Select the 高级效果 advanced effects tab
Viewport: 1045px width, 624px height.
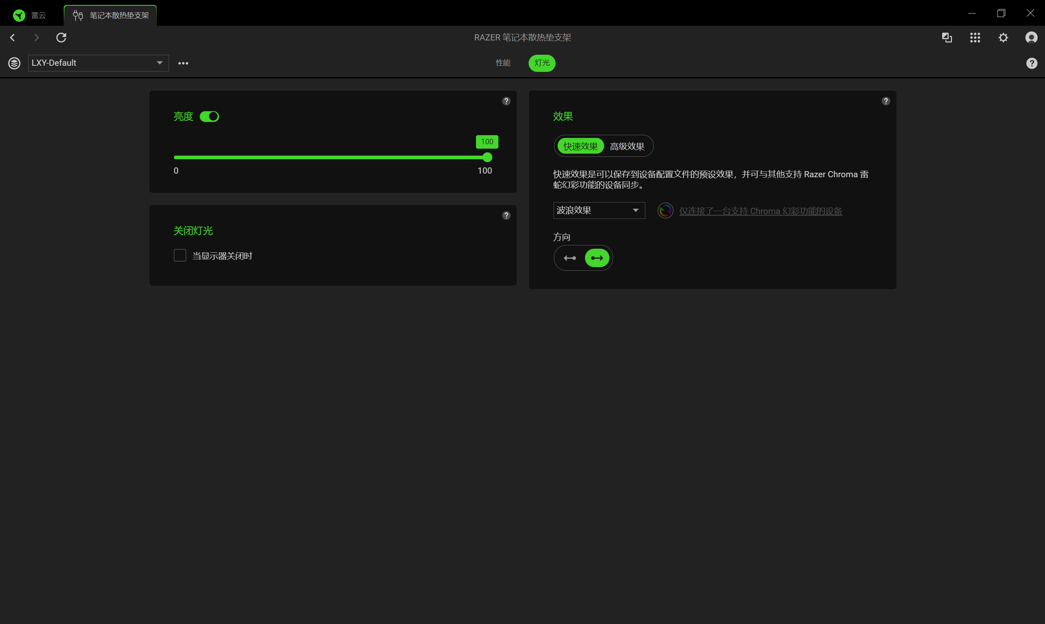tap(627, 146)
